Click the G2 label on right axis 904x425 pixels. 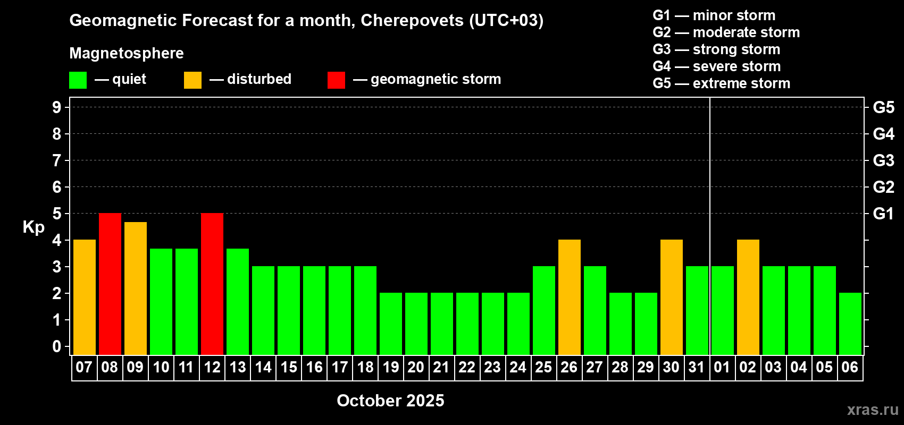tap(883, 187)
